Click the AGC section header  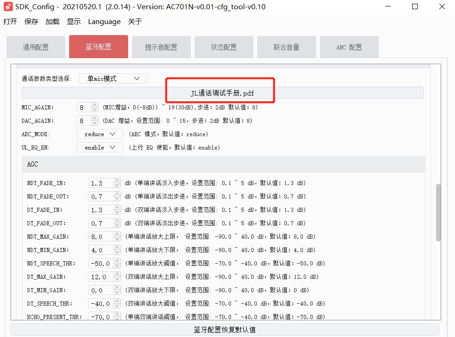[224, 164]
